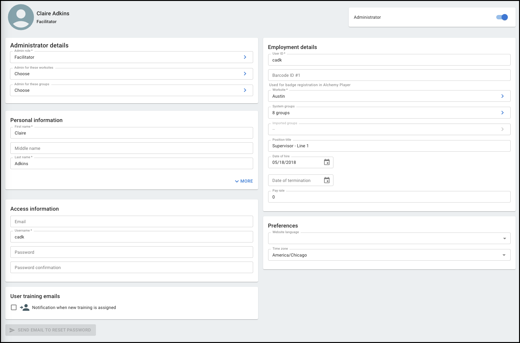Open Admin role Facilitator chevron

(x=245, y=57)
